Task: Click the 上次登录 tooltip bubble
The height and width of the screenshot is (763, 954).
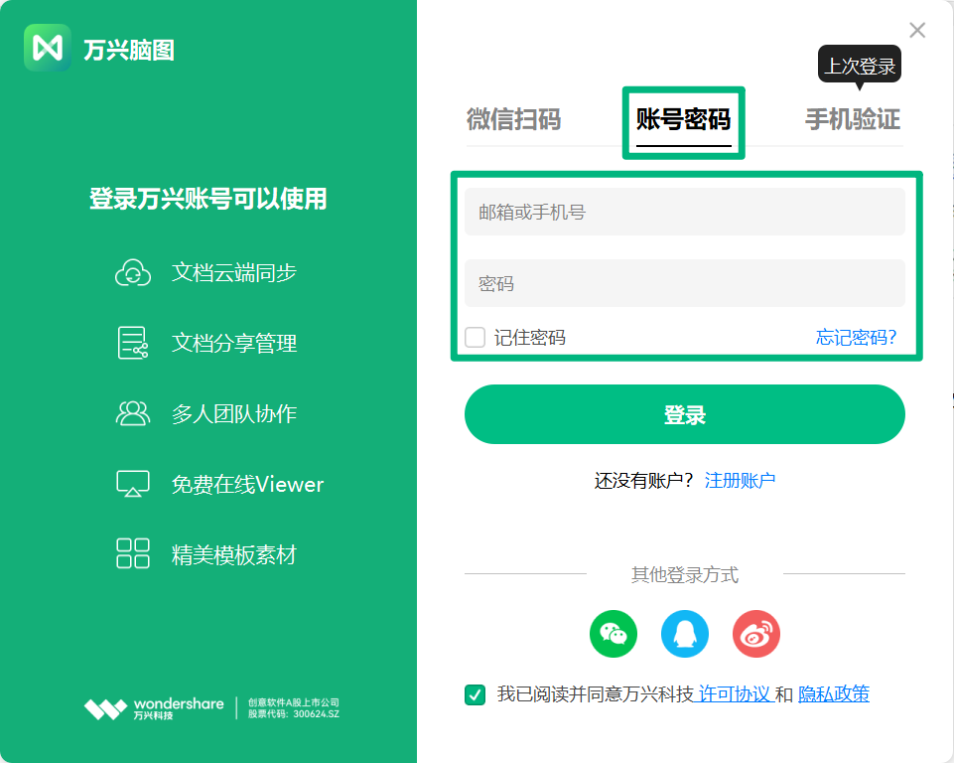Action: tap(859, 65)
